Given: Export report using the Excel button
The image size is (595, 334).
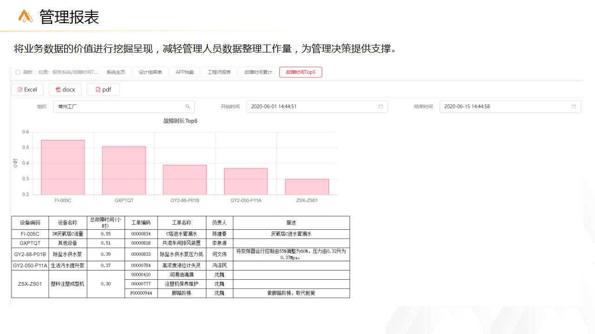Looking at the screenshot, I should coord(27,90).
